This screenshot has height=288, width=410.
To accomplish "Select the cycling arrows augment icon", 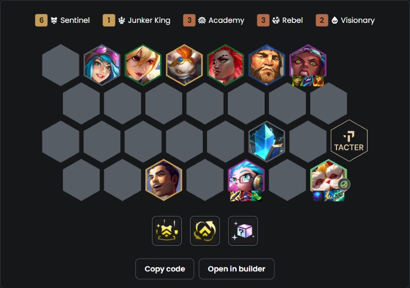I will click(x=205, y=231).
